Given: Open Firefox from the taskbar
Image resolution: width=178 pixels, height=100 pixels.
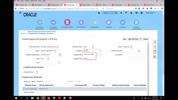Looking at the screenshot, I should coord(43,98).
